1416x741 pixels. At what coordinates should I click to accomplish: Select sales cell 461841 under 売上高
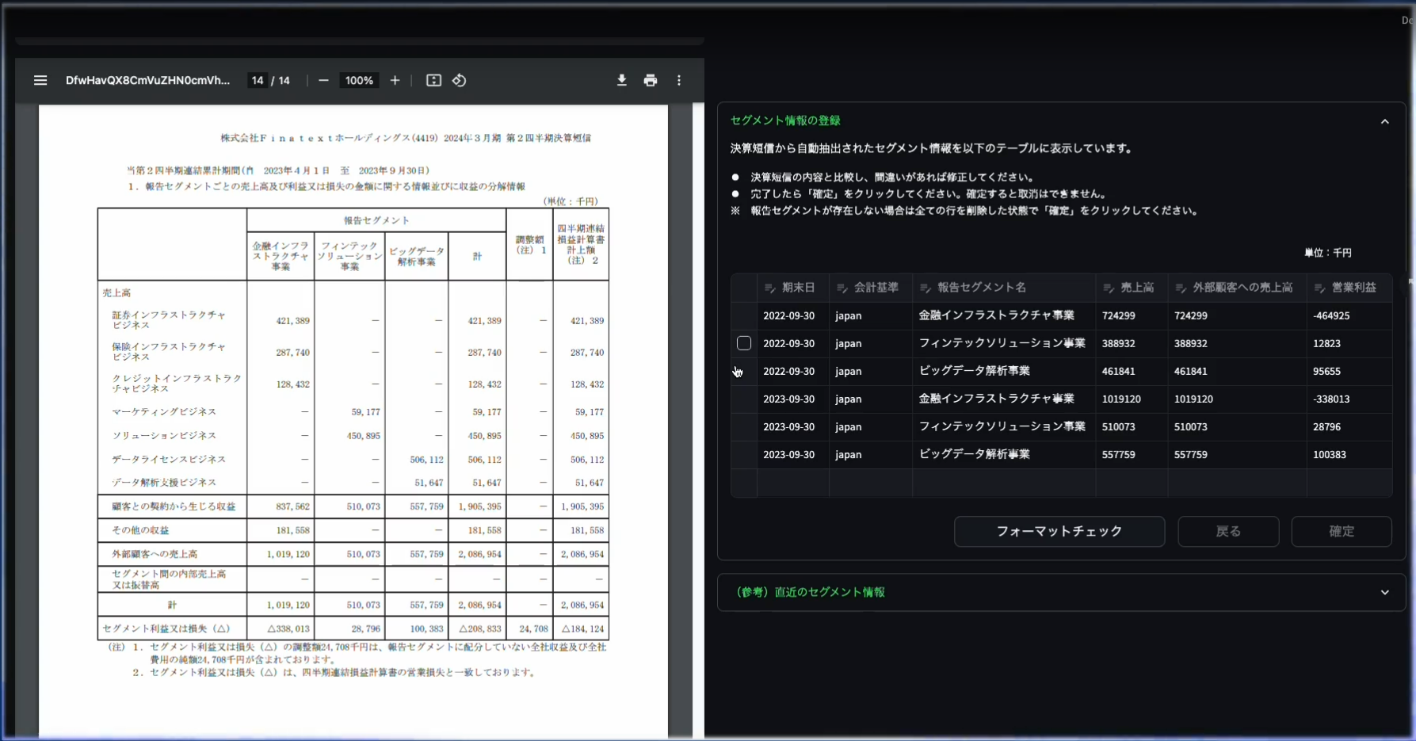(1132, 371)
